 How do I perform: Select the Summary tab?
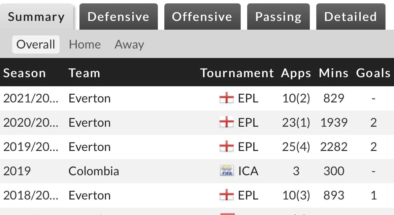pos(36,17)
